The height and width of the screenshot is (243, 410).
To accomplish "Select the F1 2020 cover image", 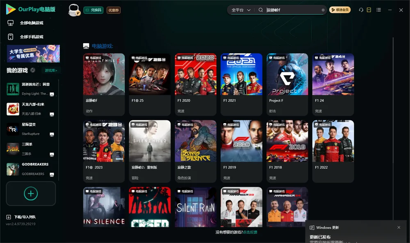I will click(196, 74).
